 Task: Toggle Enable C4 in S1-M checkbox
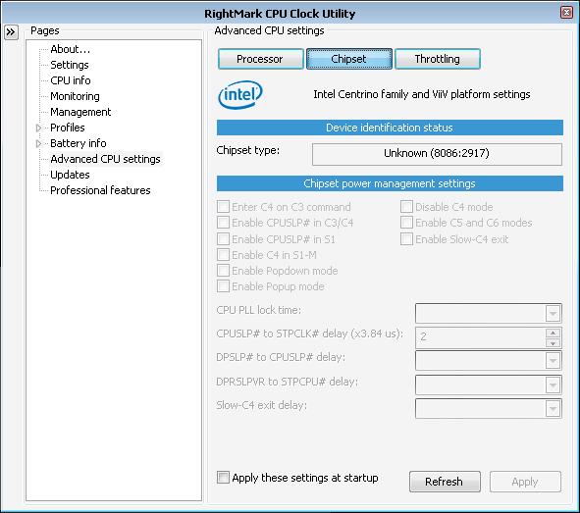(223, 255)
